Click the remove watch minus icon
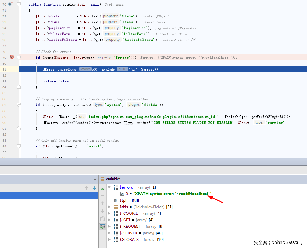 tap(102, 195)
